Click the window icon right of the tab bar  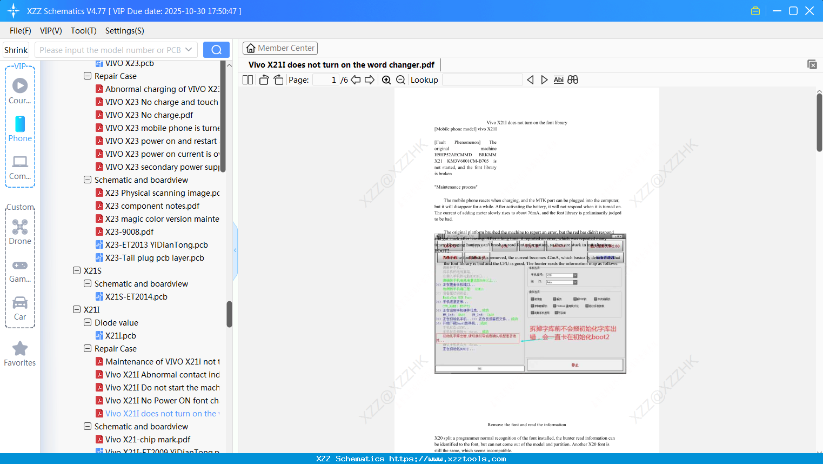click(x=812, y=64)
